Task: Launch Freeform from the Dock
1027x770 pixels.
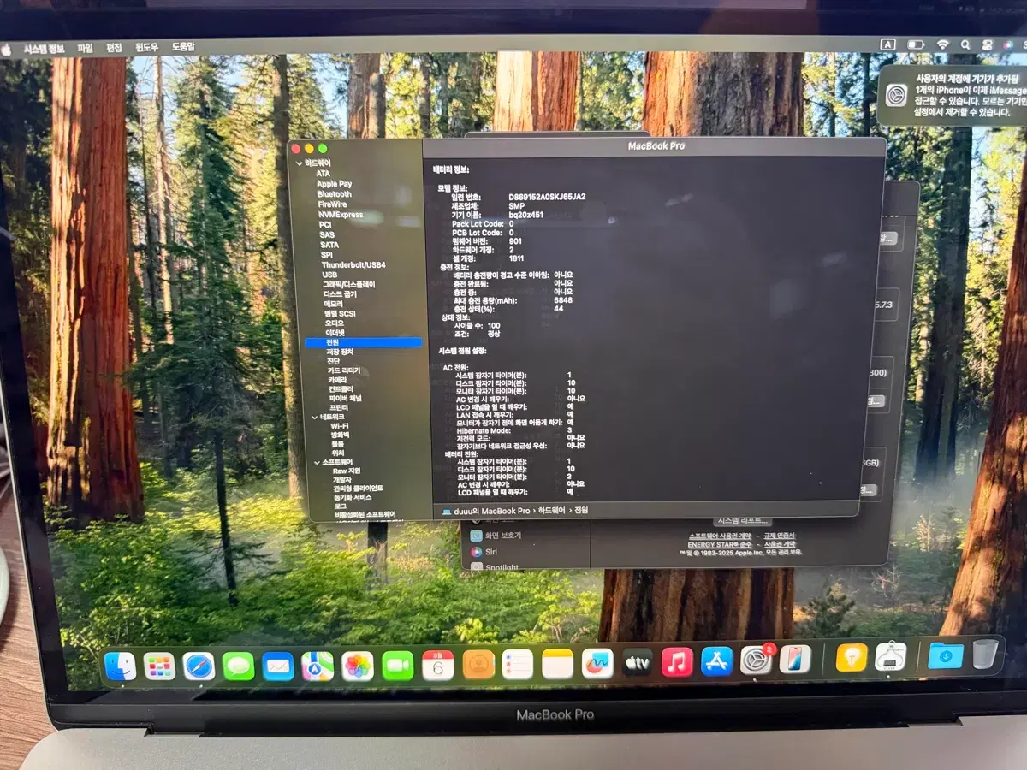Action: point(597,662)
